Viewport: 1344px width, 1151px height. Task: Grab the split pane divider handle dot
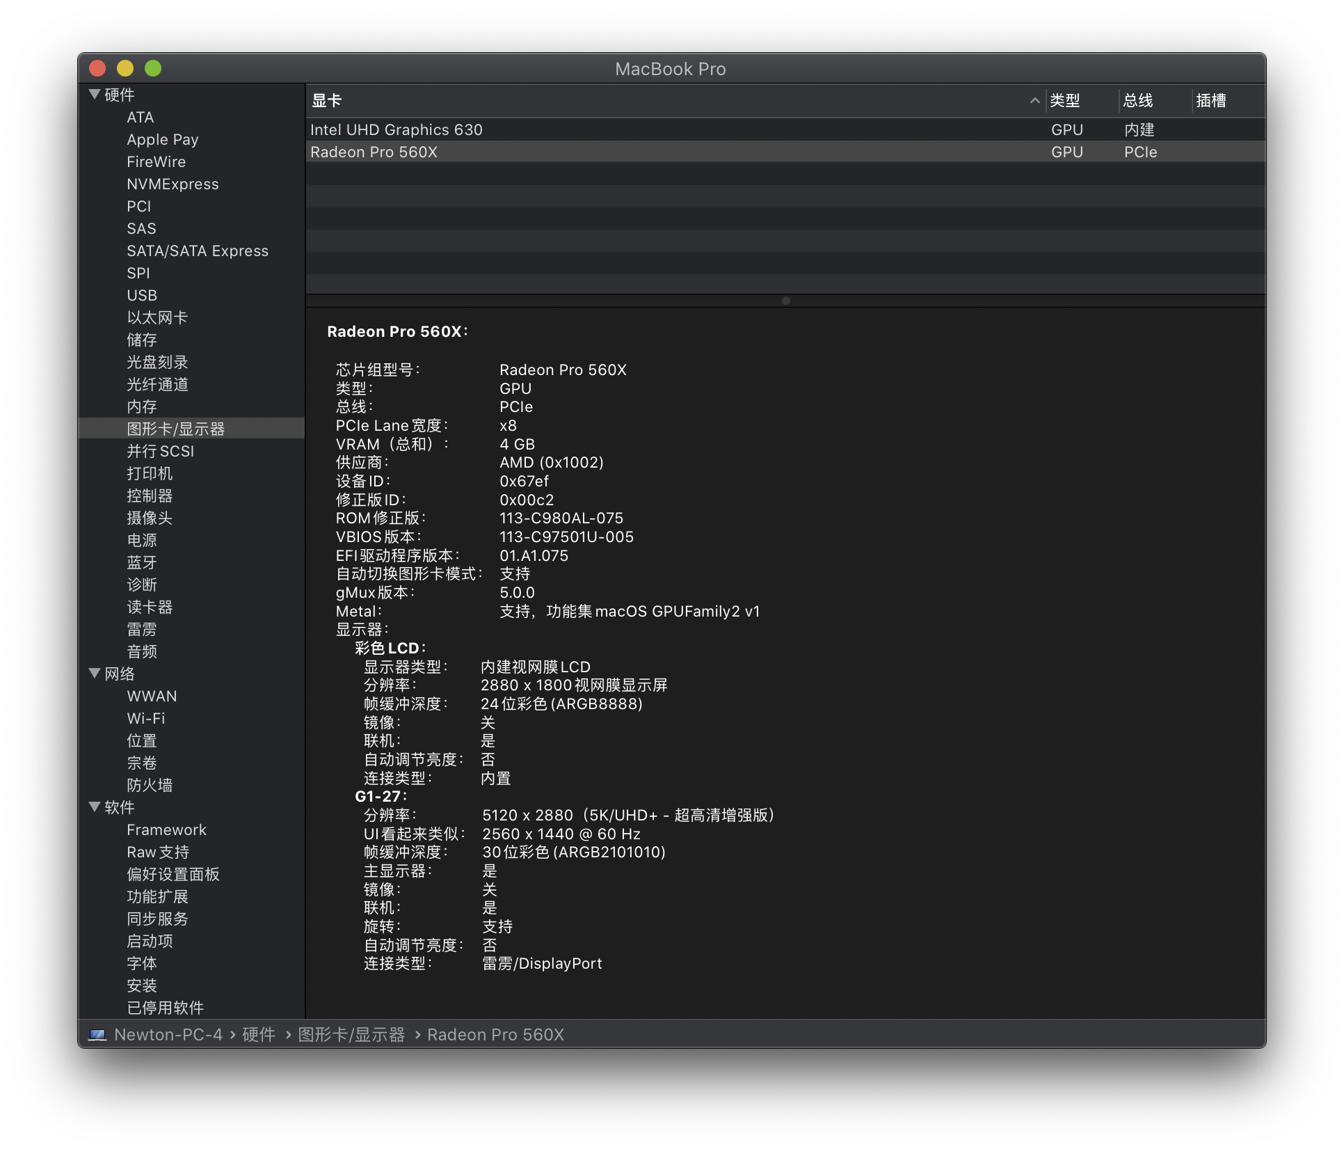click(785, 301)
